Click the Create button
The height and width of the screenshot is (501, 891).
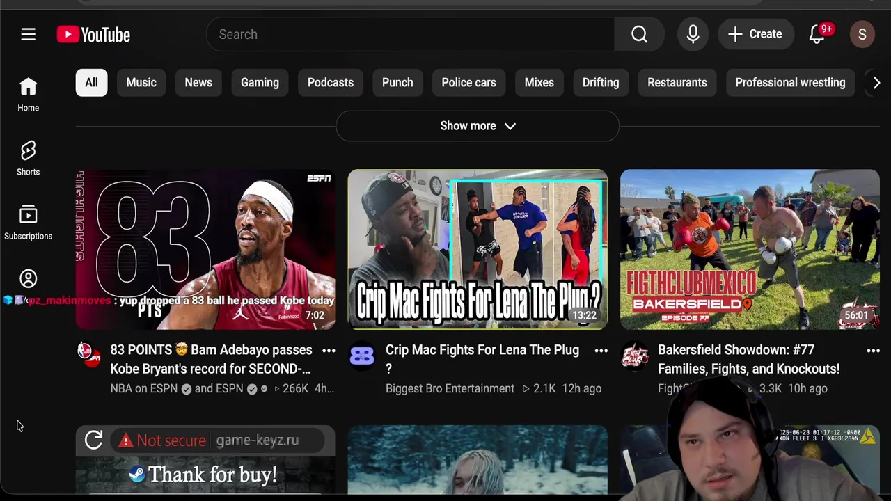[x=756, y=34]
